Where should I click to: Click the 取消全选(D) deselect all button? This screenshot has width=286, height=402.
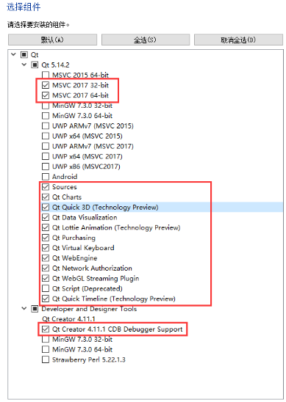(238, 40)
